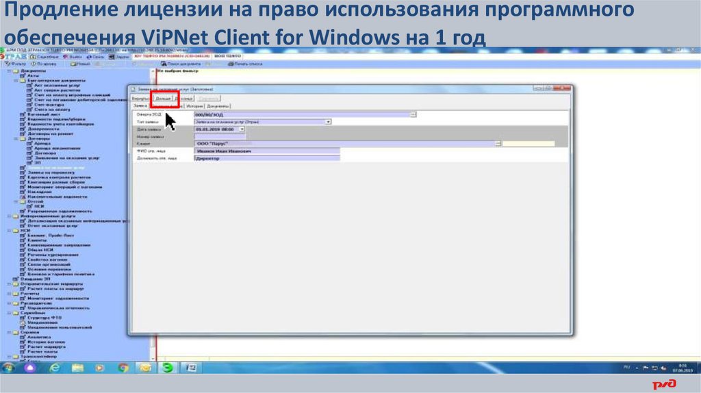Open the Заявка tab in the dialog
Screen dimensions: 701x393
(140, 106)
